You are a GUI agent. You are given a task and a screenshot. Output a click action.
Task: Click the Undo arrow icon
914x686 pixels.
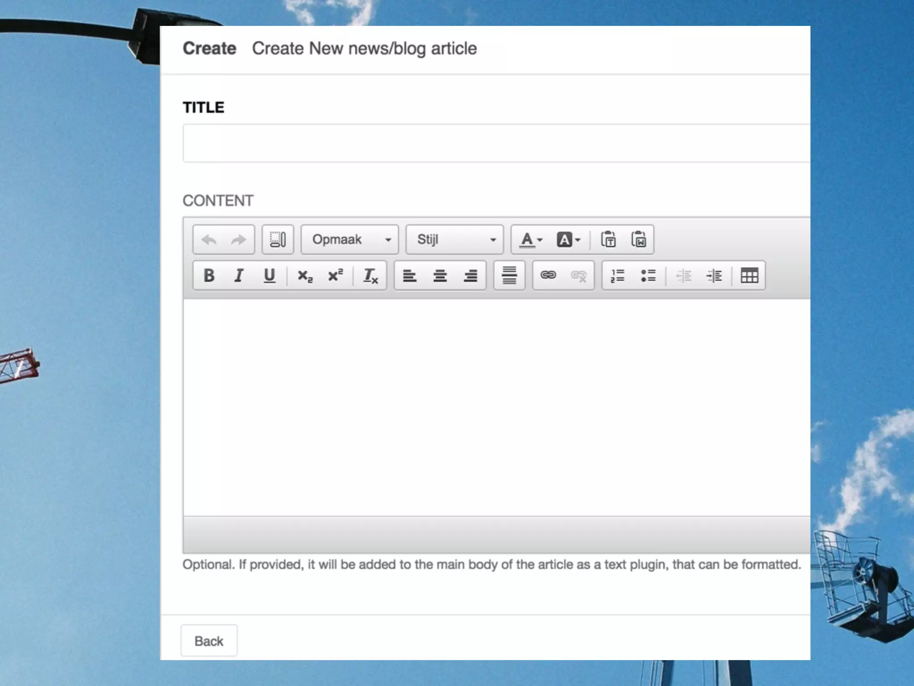click(209, 240)
